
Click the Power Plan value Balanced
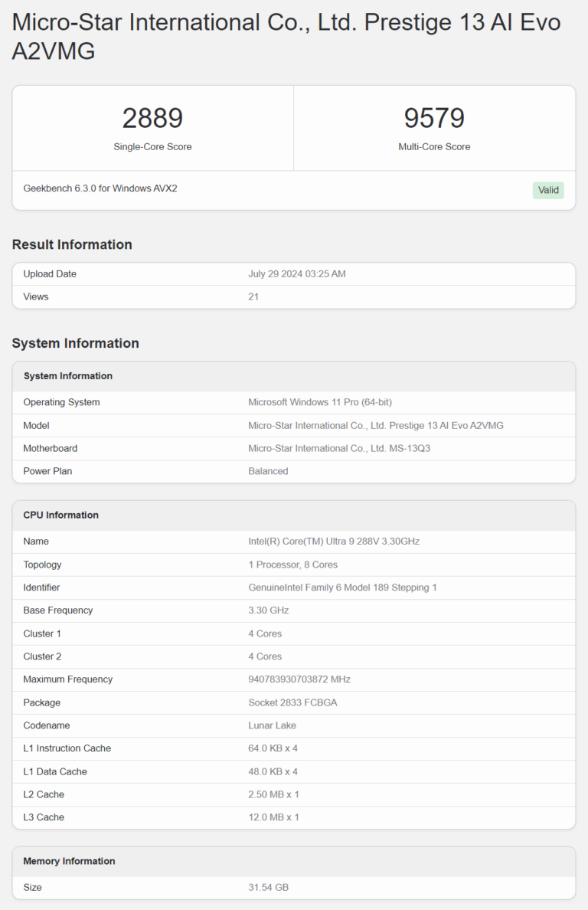268,471
